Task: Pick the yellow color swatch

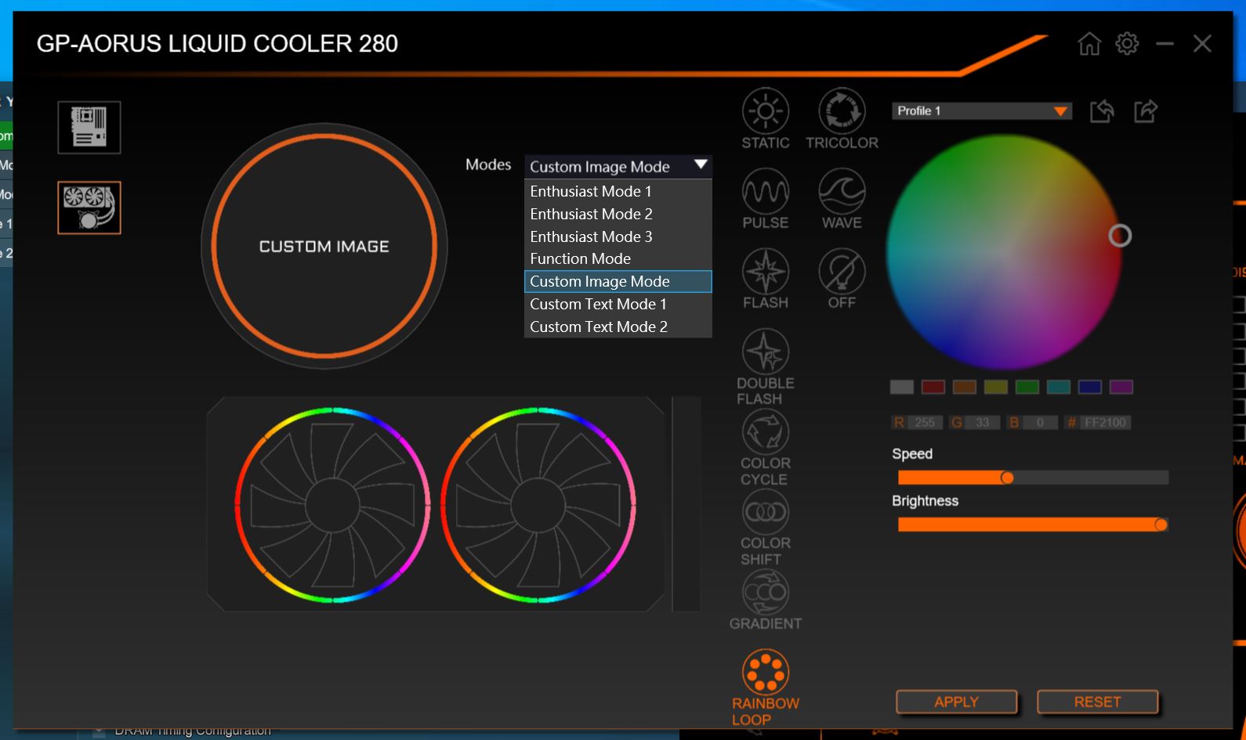Action: pos(996,387)
